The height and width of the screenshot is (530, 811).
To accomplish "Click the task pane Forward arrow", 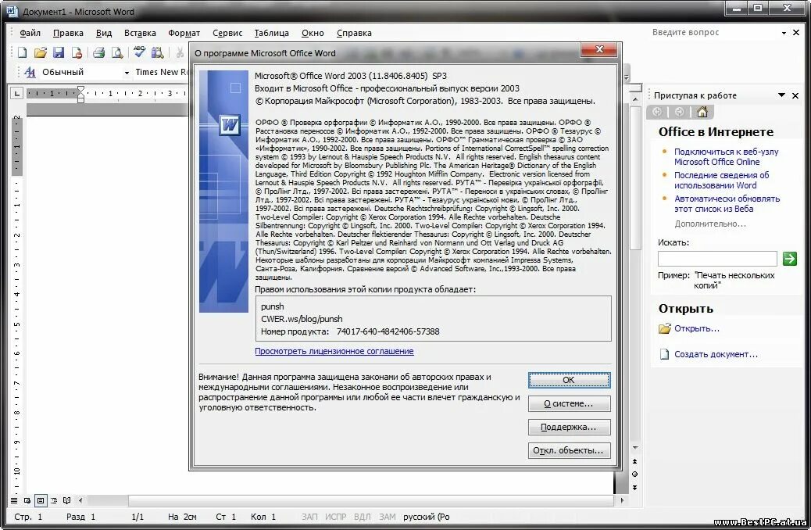I will 680,112.
